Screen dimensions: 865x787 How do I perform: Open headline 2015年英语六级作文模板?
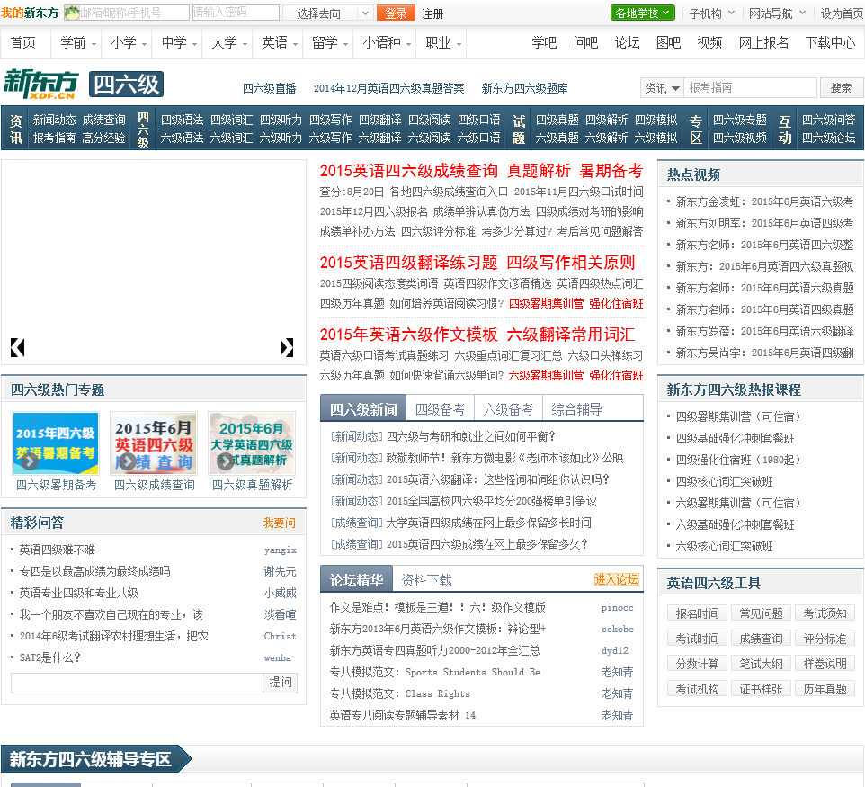pos(409,335)
